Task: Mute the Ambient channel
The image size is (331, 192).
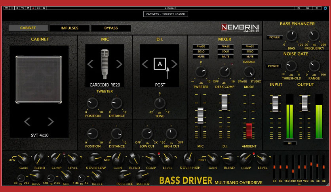Action: [250, 56]
